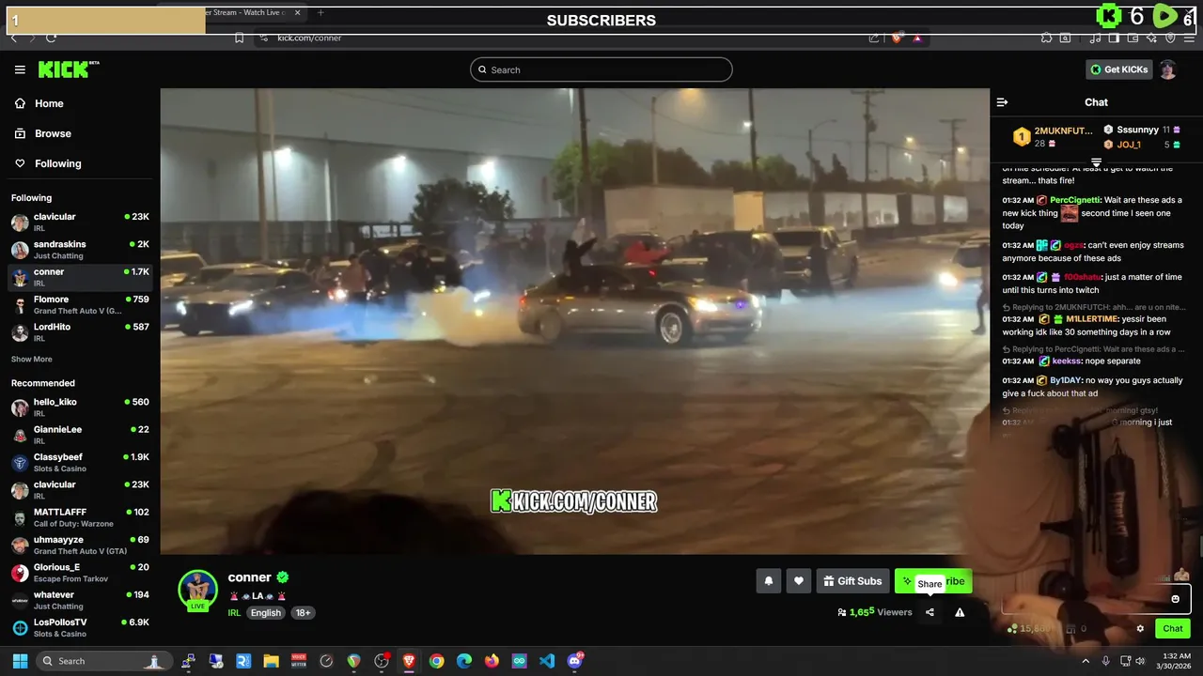Open Discord from the taskbar
This screenshot has width=1203, height=676.
574,661
